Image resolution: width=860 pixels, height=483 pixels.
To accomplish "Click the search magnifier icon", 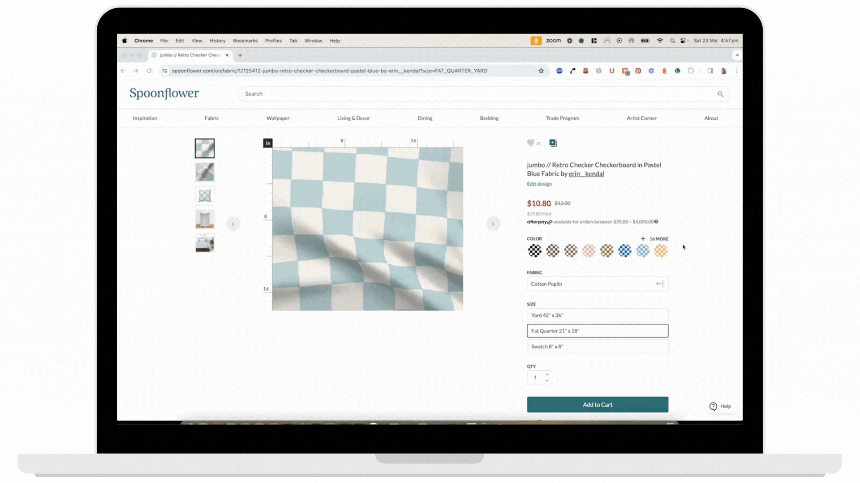I will (x=720, y=94).
